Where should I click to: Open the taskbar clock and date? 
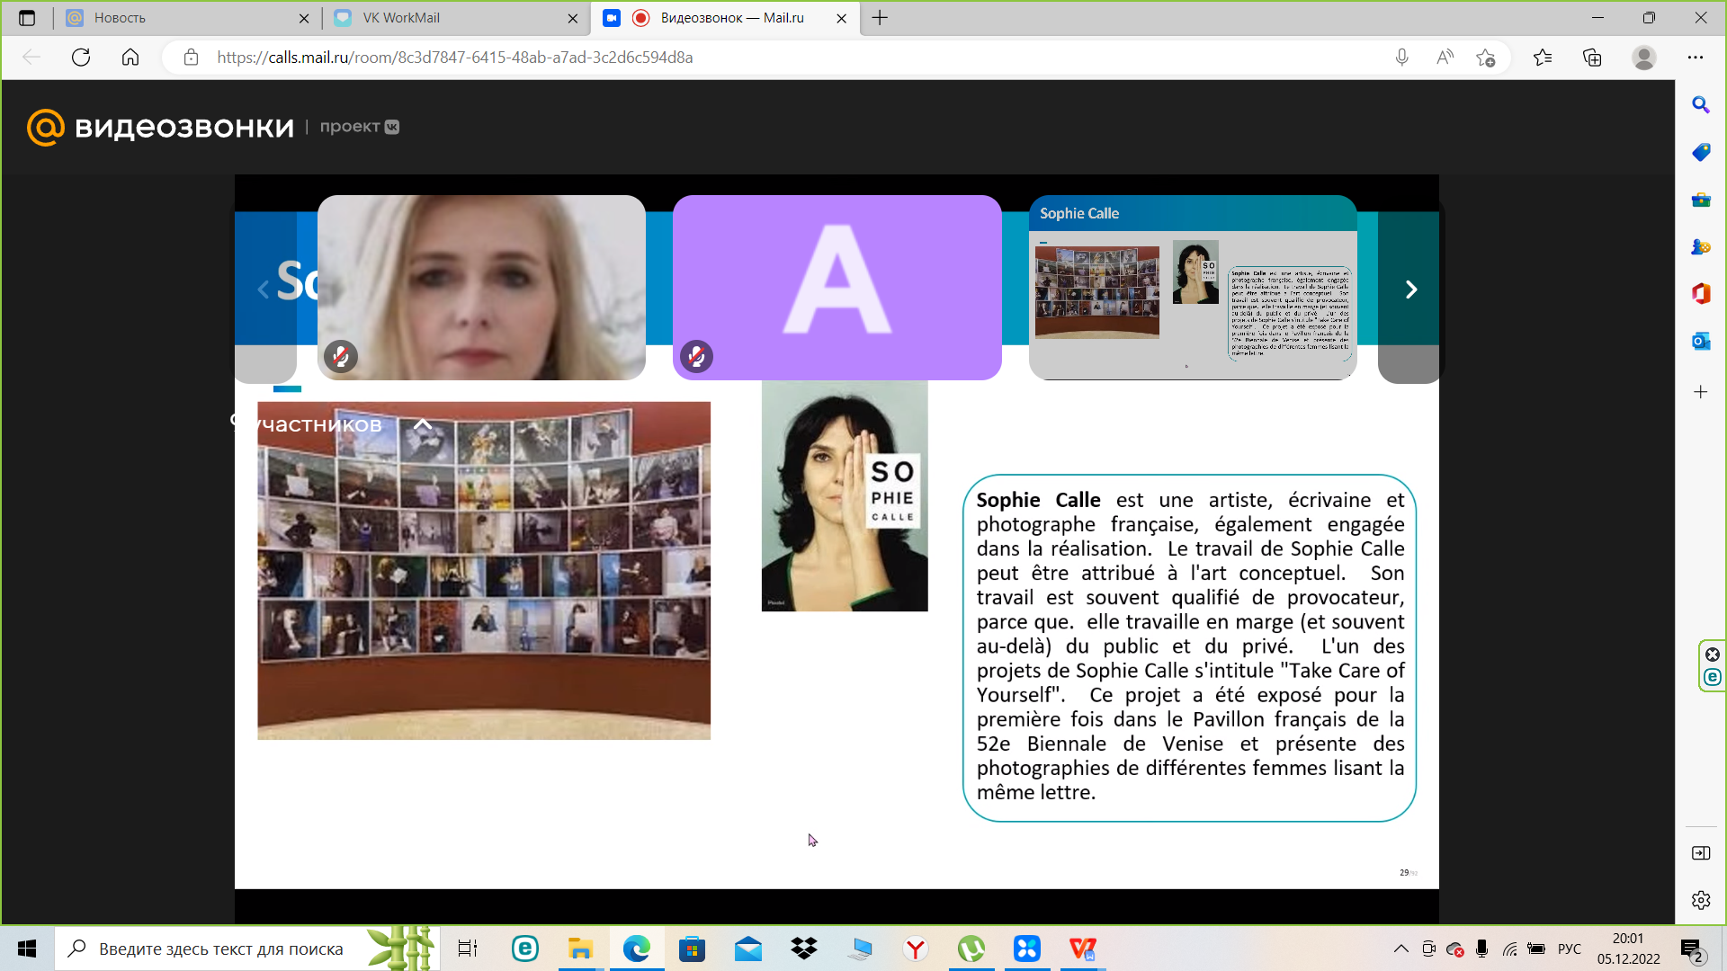click(1628, 949)
